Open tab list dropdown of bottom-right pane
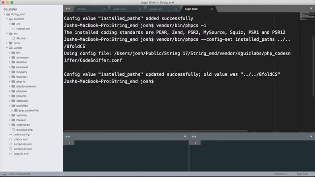The width and height of the screenshot is (315, 177). coord(311,137)
